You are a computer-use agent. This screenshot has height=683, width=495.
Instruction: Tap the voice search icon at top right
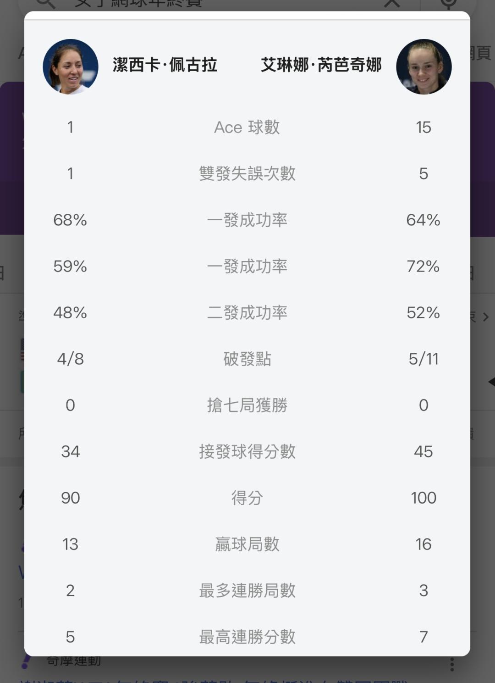click(x=448, y=4)
